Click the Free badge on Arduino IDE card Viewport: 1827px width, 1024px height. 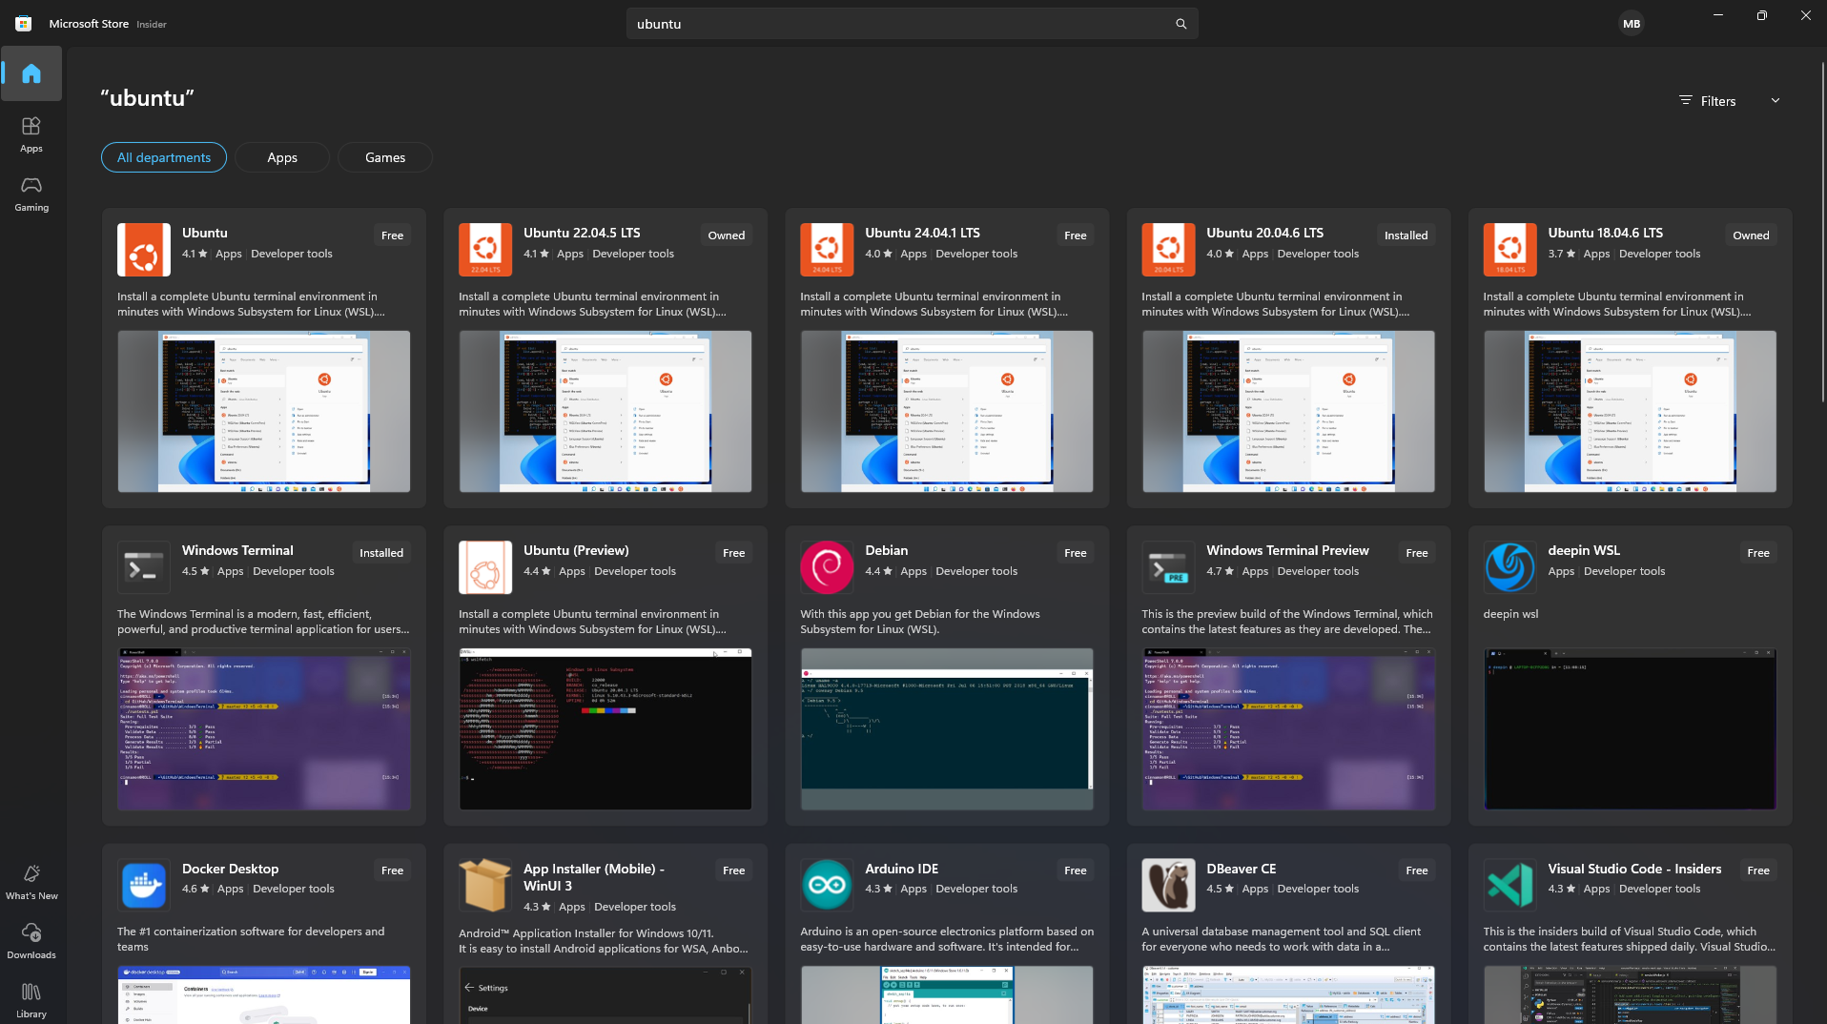tap(1076, 870)
